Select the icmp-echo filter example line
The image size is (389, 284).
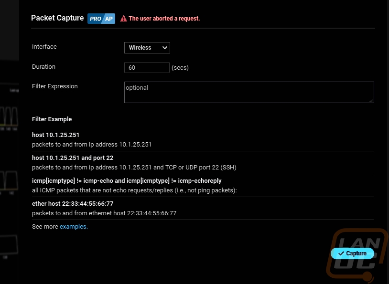(x=127, y=181)
